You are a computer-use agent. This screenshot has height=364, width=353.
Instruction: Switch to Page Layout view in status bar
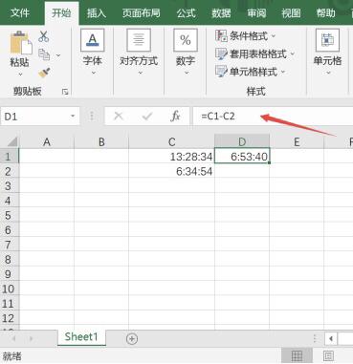[328, 355]
